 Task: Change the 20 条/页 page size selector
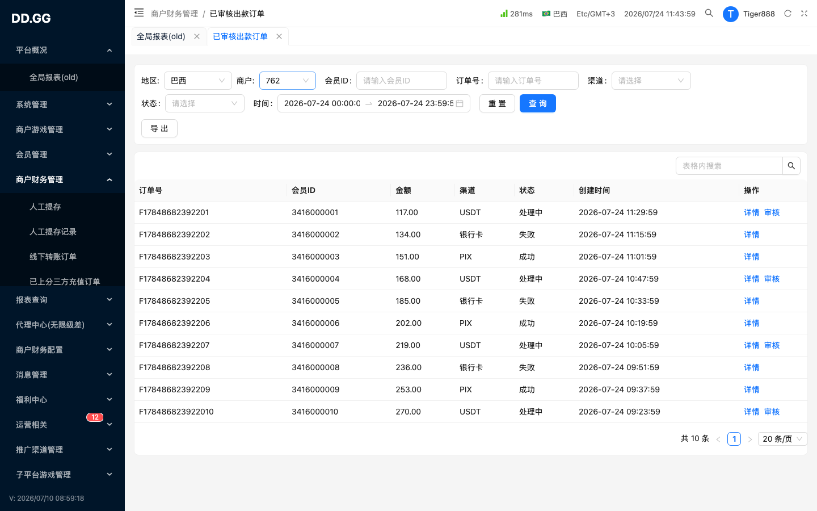click(782, 439)
